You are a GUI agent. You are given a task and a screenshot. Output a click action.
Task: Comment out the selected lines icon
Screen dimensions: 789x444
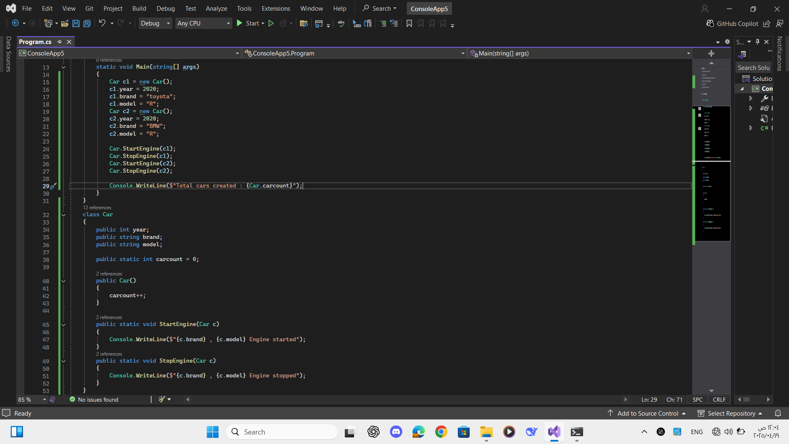coord(383,23)
